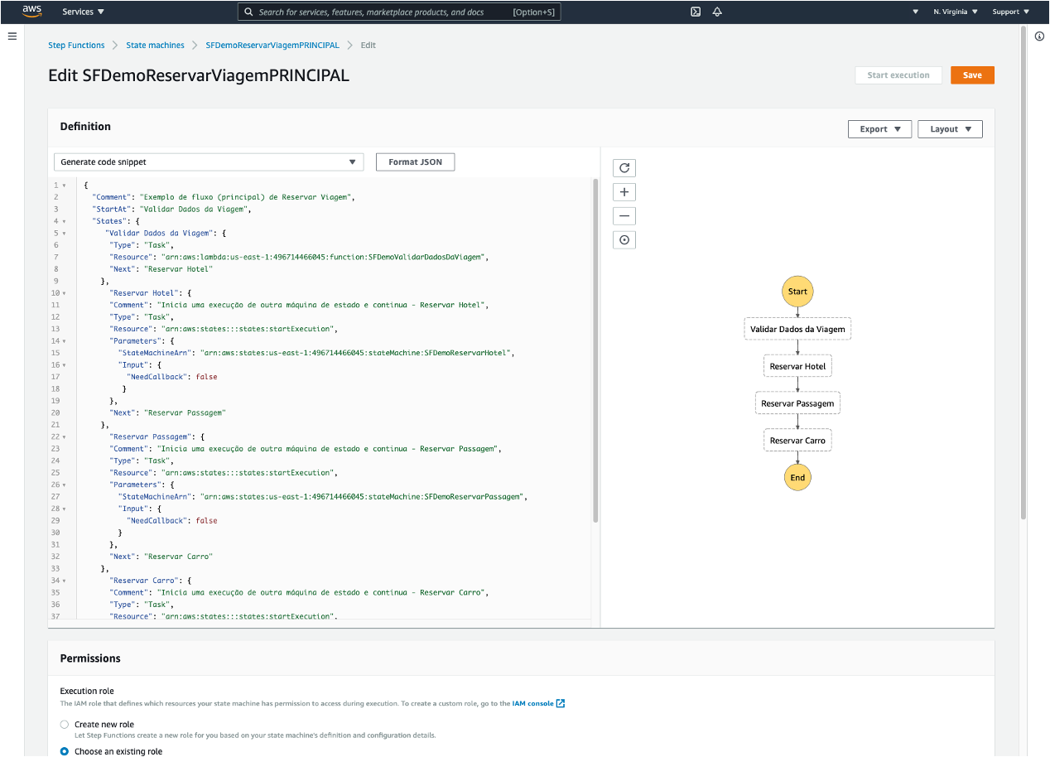Viewport: 1050px width, 757px height.
Task: Open the N. Virginia region menu
Action: coord(955,12)
